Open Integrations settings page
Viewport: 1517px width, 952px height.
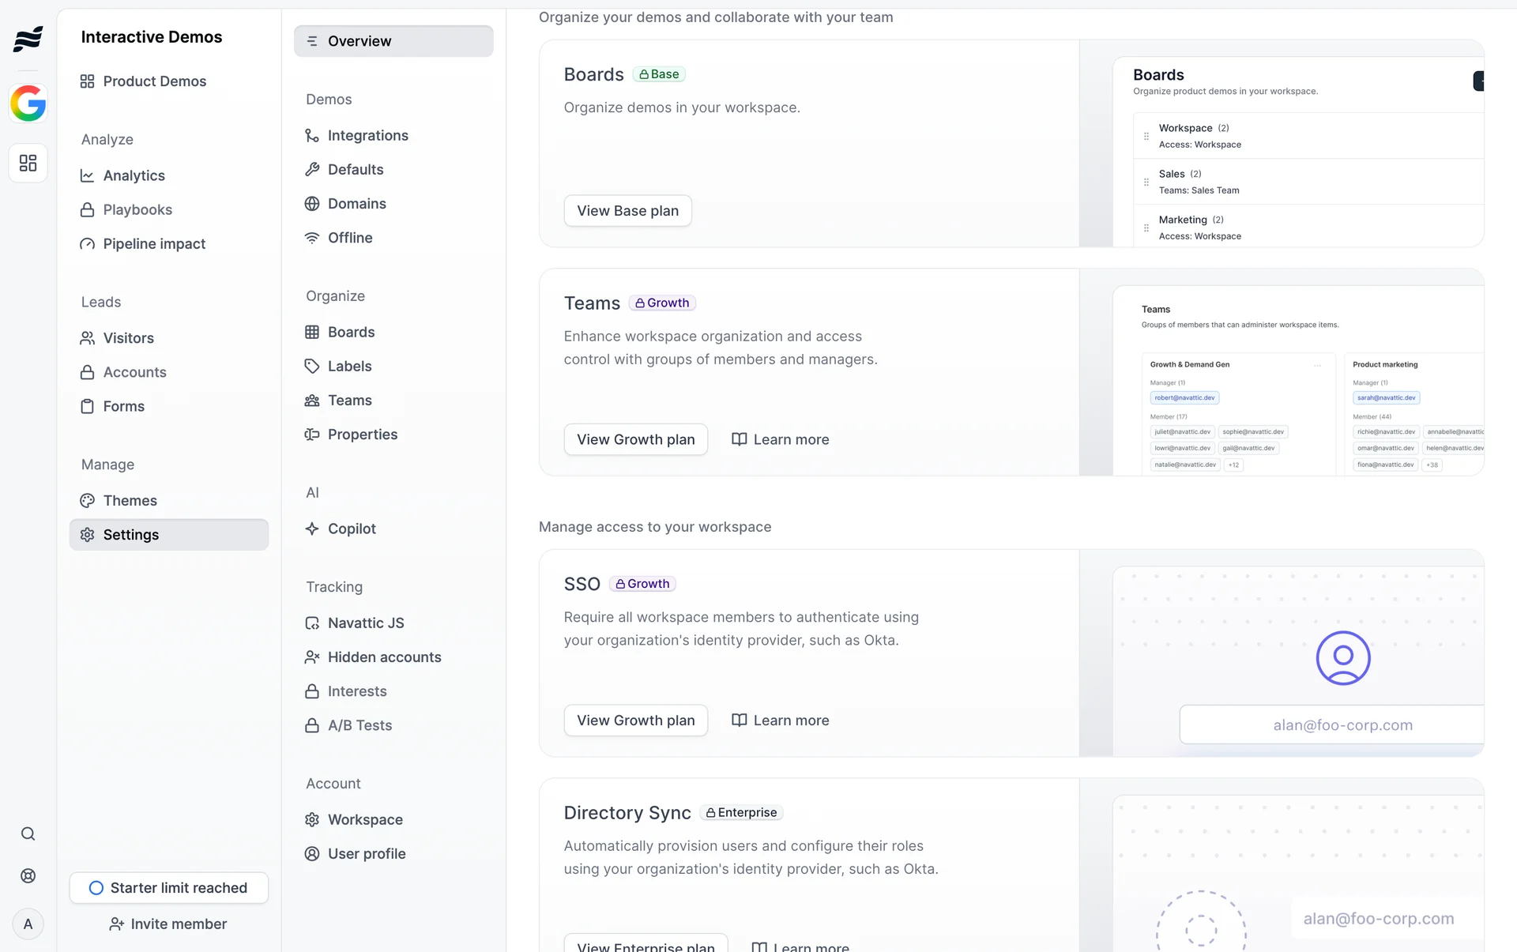tap(367, 135)
